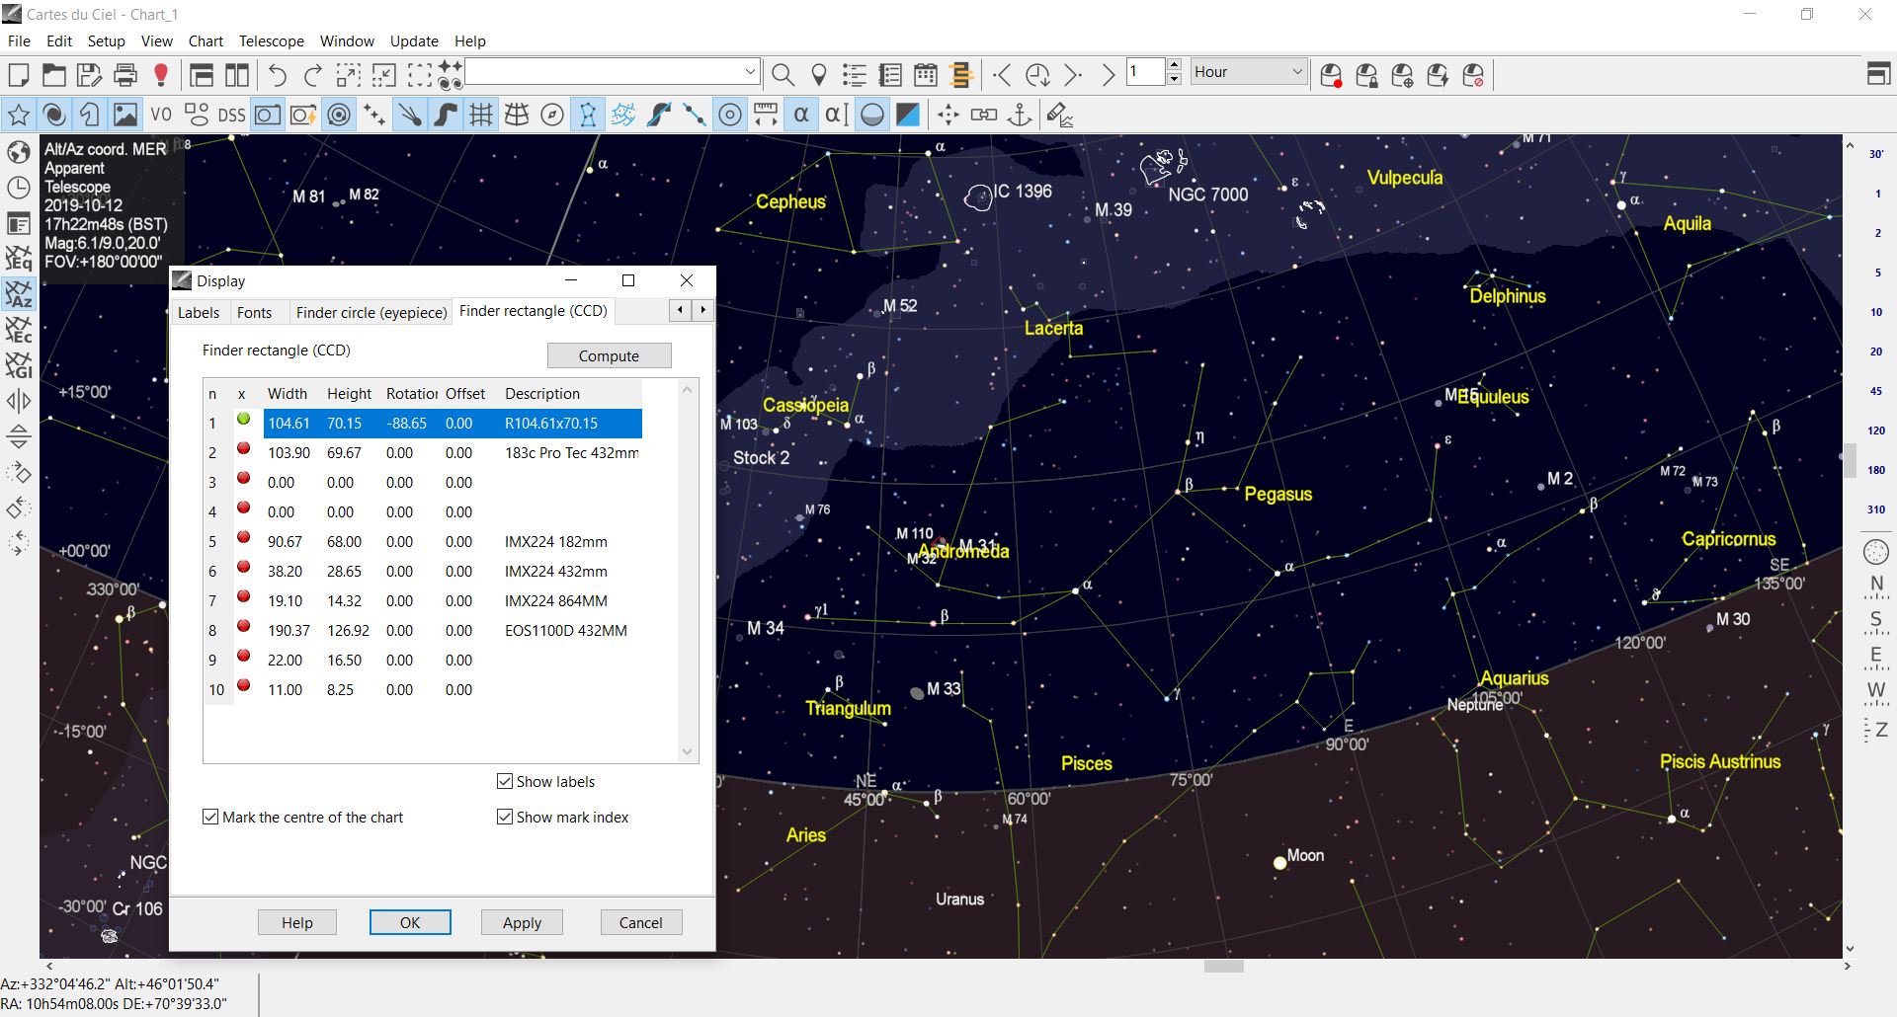1897x1017 pixels.
Task: Disable the Show mark index checkbox
Action: point(505,817)
